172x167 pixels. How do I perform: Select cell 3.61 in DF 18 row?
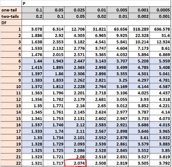tap(139, 138)
